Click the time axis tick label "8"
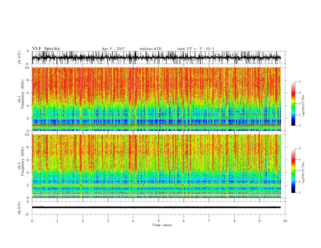 [234, 221]
